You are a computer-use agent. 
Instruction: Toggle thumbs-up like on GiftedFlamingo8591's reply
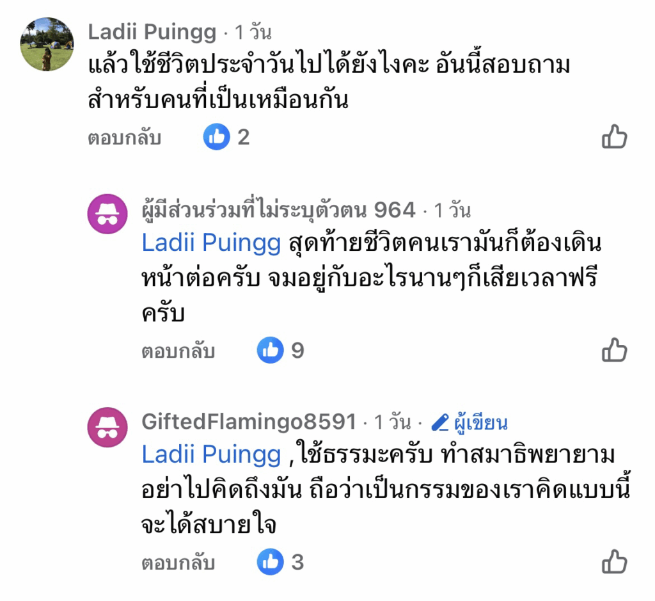[615, 563]
